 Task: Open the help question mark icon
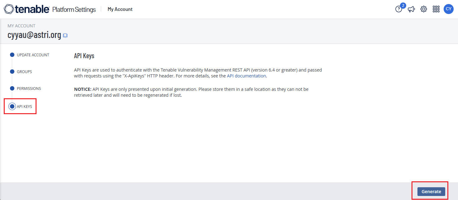click(x=398, y=9)
